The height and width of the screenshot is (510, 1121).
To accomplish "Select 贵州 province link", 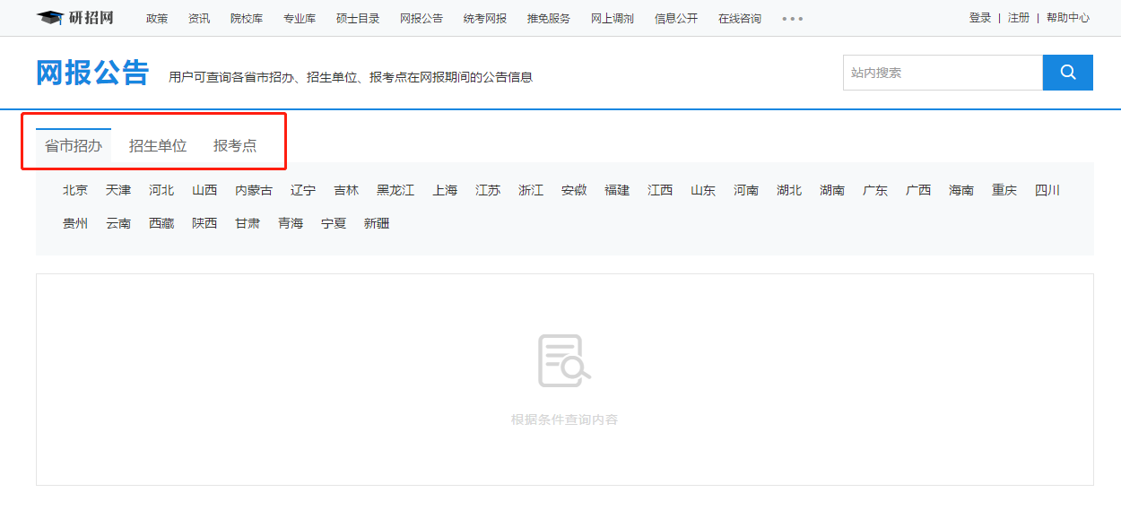I will (75, 224).
